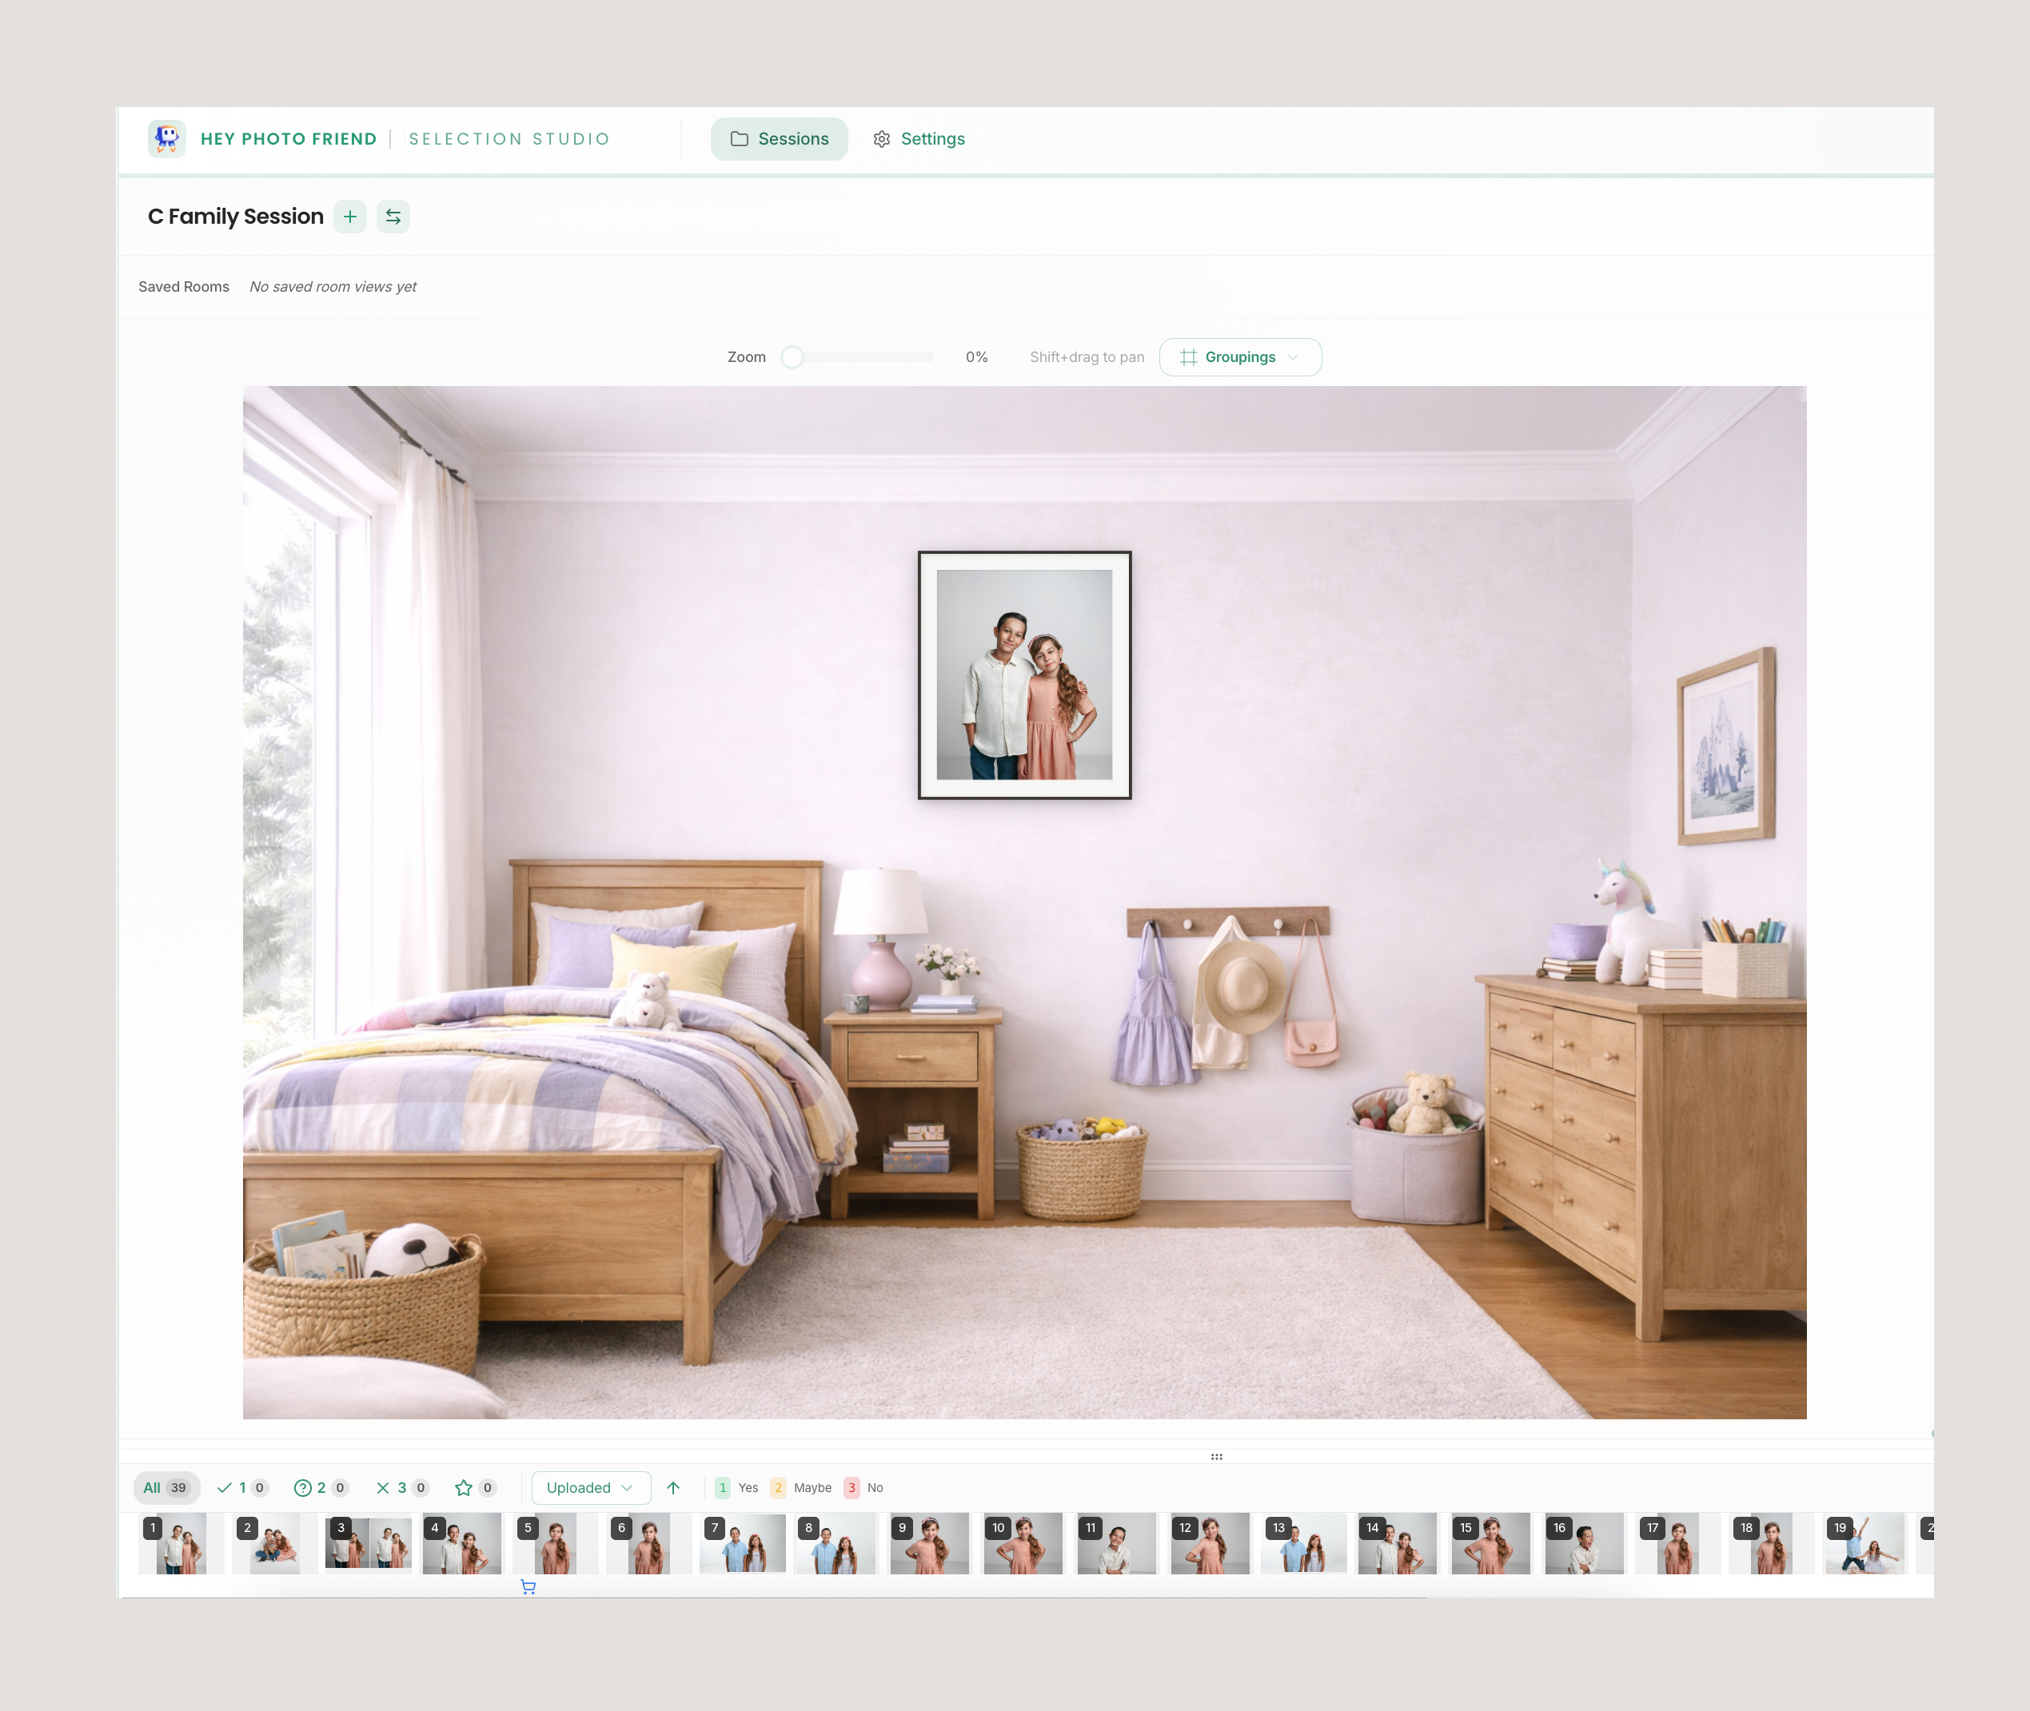
Task: Open the Groupings dropdown
Action: 1239,357
